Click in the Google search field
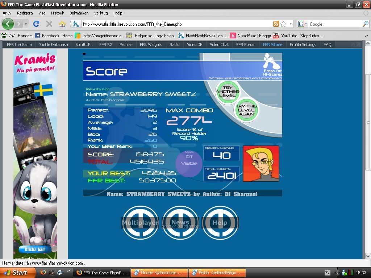 point(333,24)
